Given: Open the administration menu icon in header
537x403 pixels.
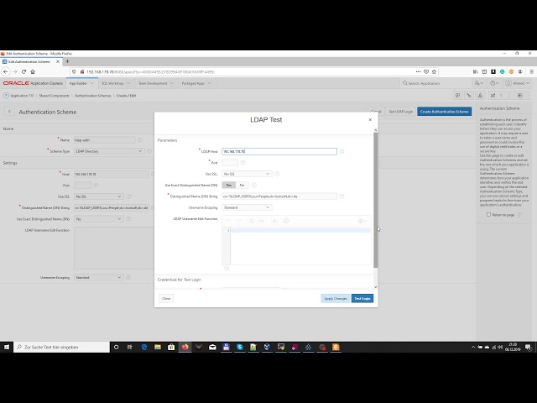Looking at the screenshot, I should [478, 83].
